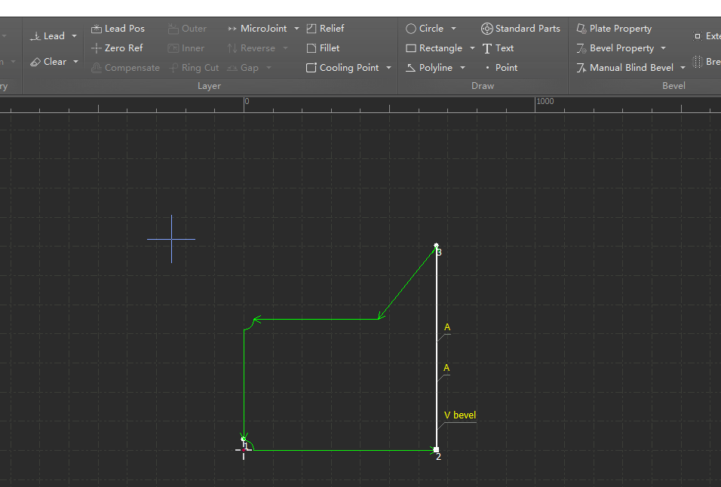This screenshot has width=721, height=487.
Task: Expand the Bevel Property dropdown arrow
Action: [664, 48]
